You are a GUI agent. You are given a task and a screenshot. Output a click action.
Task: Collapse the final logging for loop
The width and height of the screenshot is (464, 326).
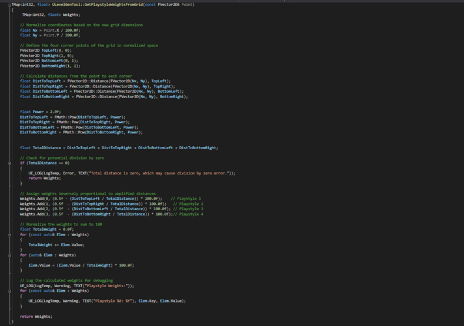click(9, 291)
